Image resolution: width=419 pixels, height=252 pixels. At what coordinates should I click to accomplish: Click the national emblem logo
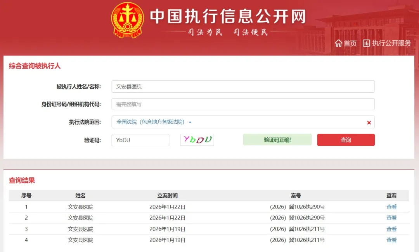click(x=128, y=20)
